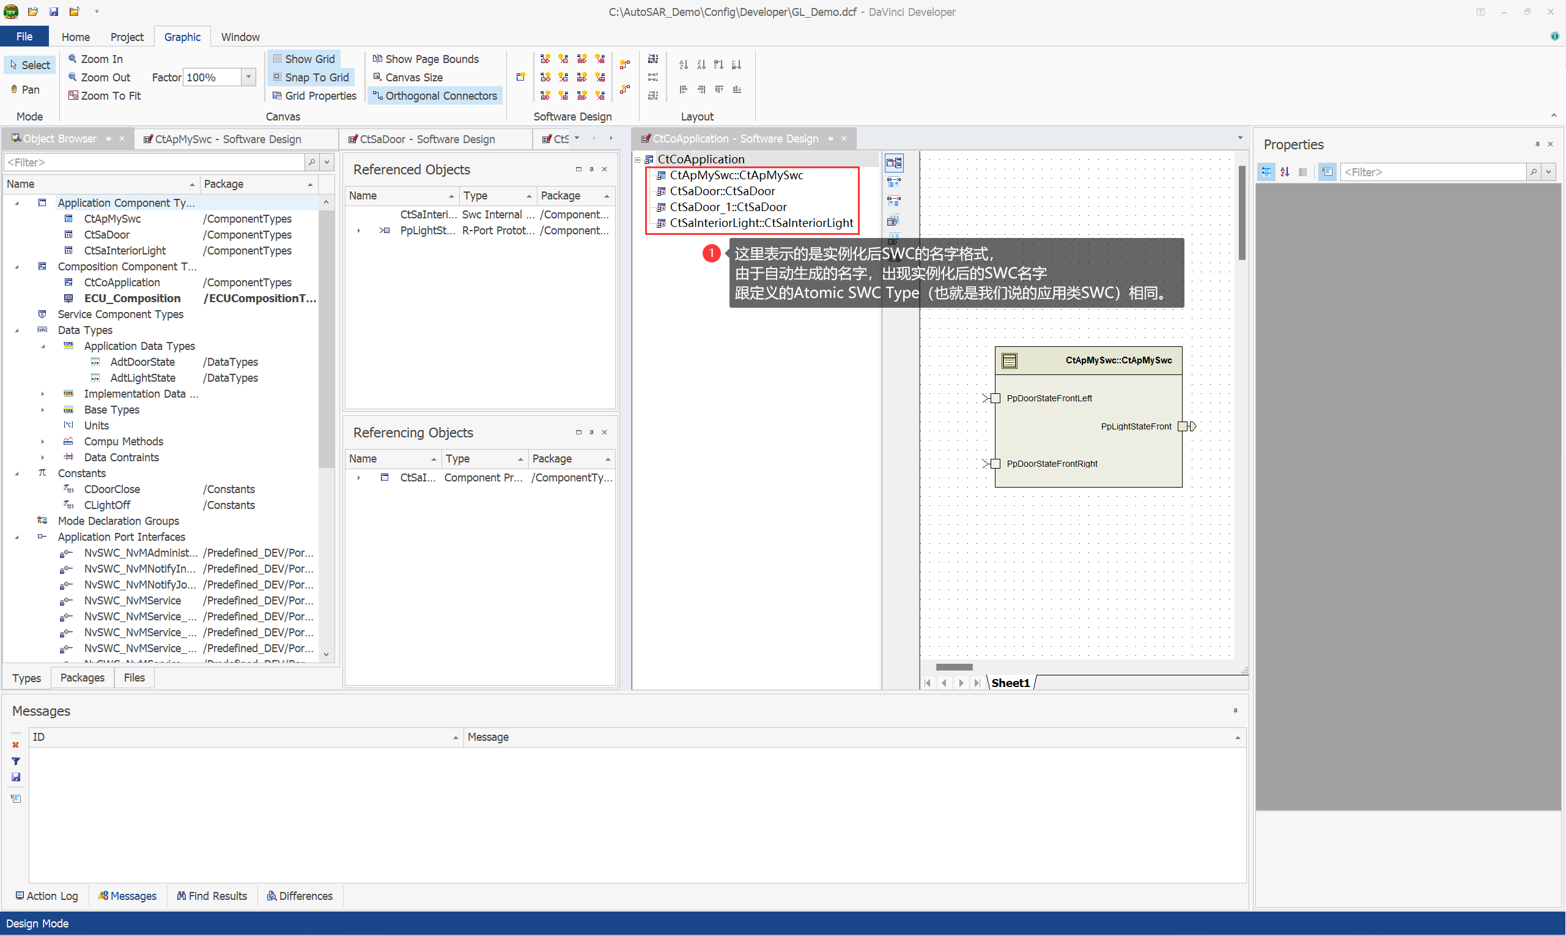Click the categorized view icon in Properties
The width and height of the screenshot is (1566, 936).
[x=1266, y=171]
